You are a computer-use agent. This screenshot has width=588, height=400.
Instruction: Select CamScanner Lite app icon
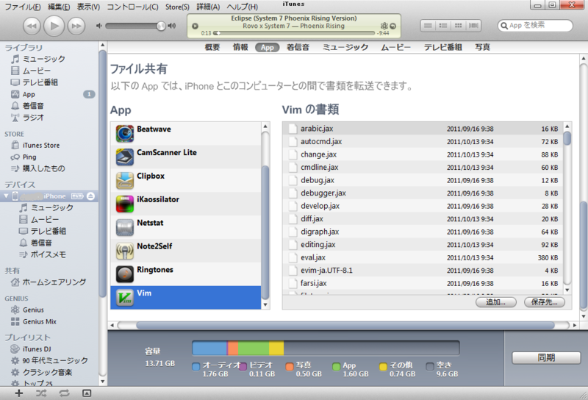point(125,157)
